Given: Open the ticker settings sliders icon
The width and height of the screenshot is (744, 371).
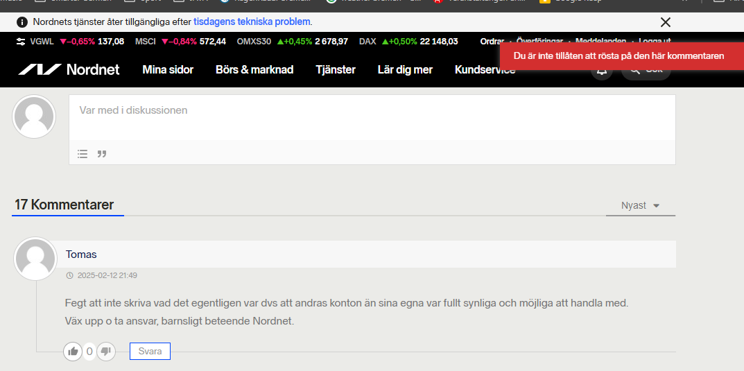Looking at the screenshot, I should pos(20,42).
